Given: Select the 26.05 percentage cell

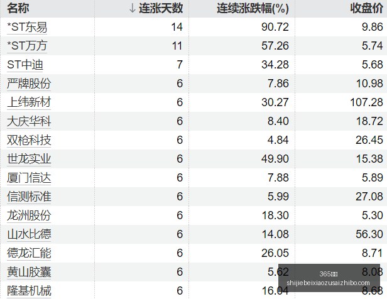Looking at the screenshot, I should click(275, 253).
